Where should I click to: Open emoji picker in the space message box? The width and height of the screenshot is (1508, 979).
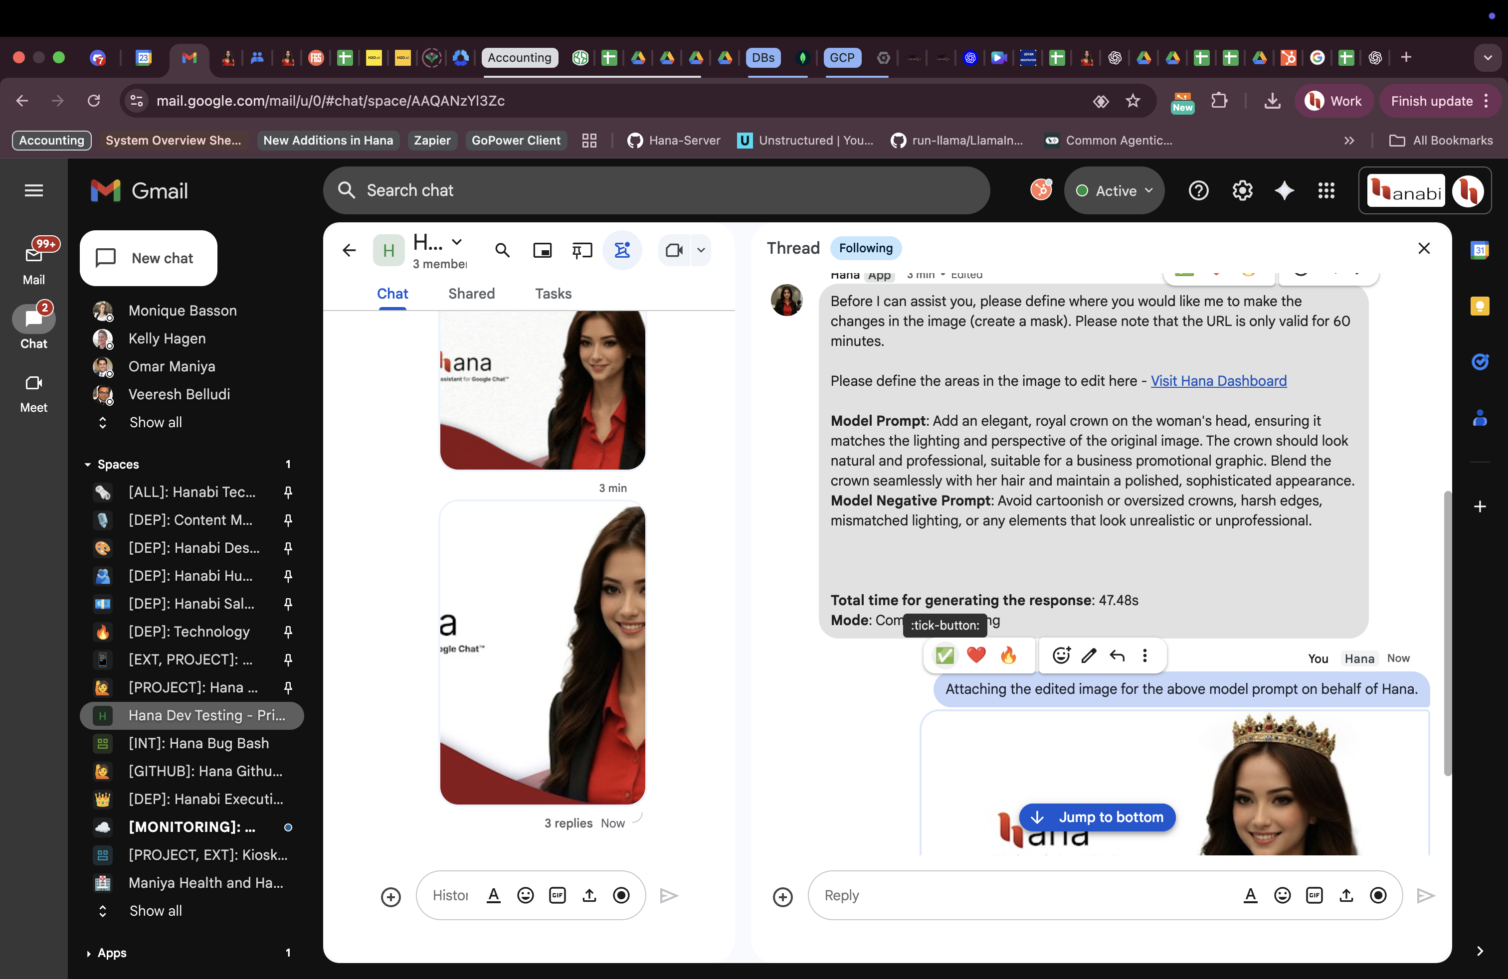pos(525,895)
